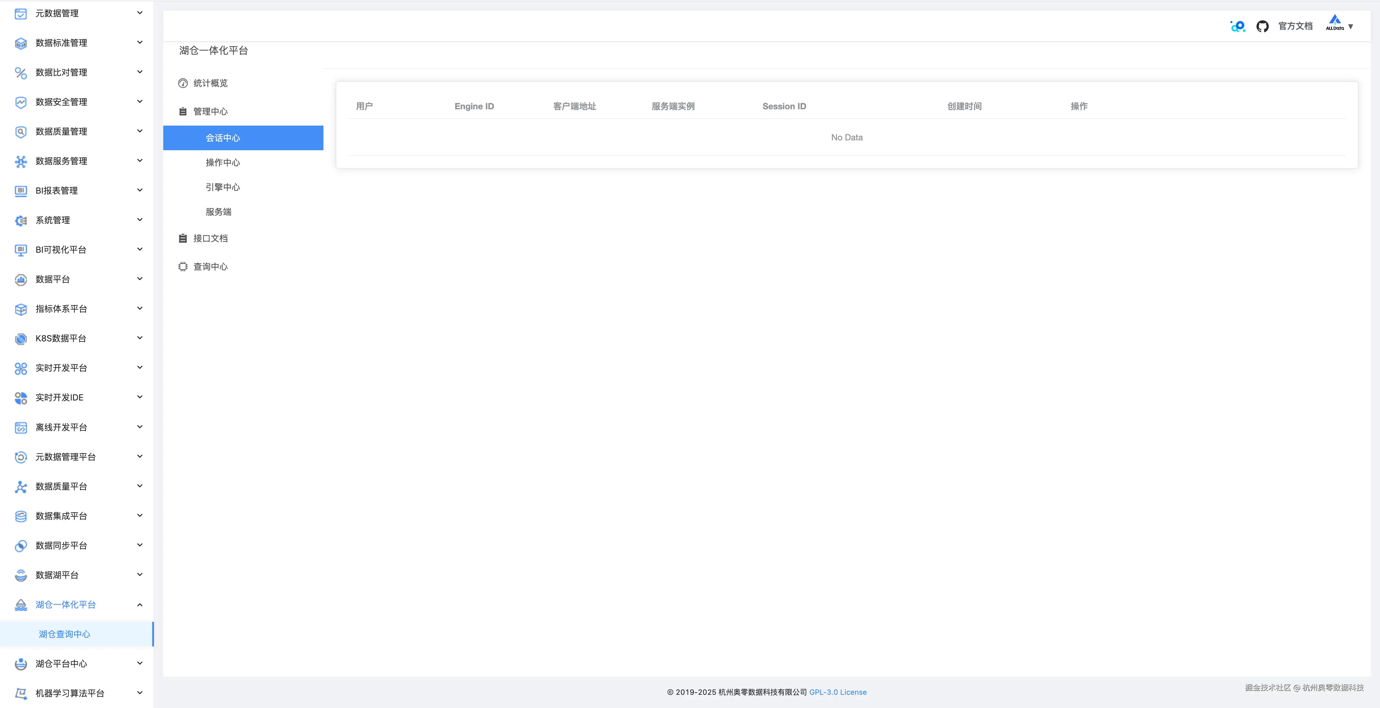Open the GPL-3.0 License link

[x=837, y=692]
